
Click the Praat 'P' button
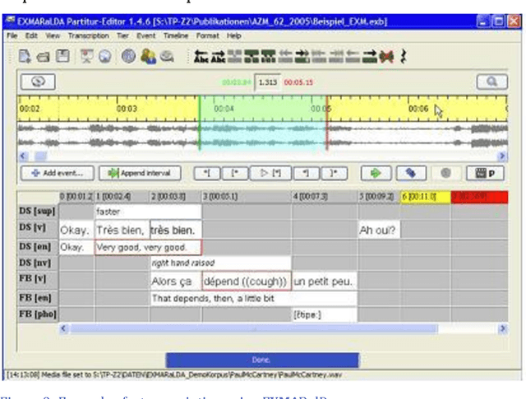(x=486, y=174)
